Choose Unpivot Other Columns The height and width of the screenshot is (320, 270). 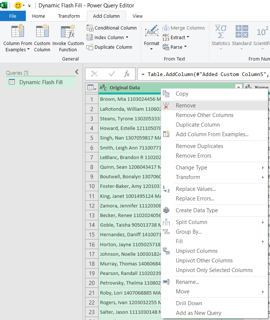[215, 261]
